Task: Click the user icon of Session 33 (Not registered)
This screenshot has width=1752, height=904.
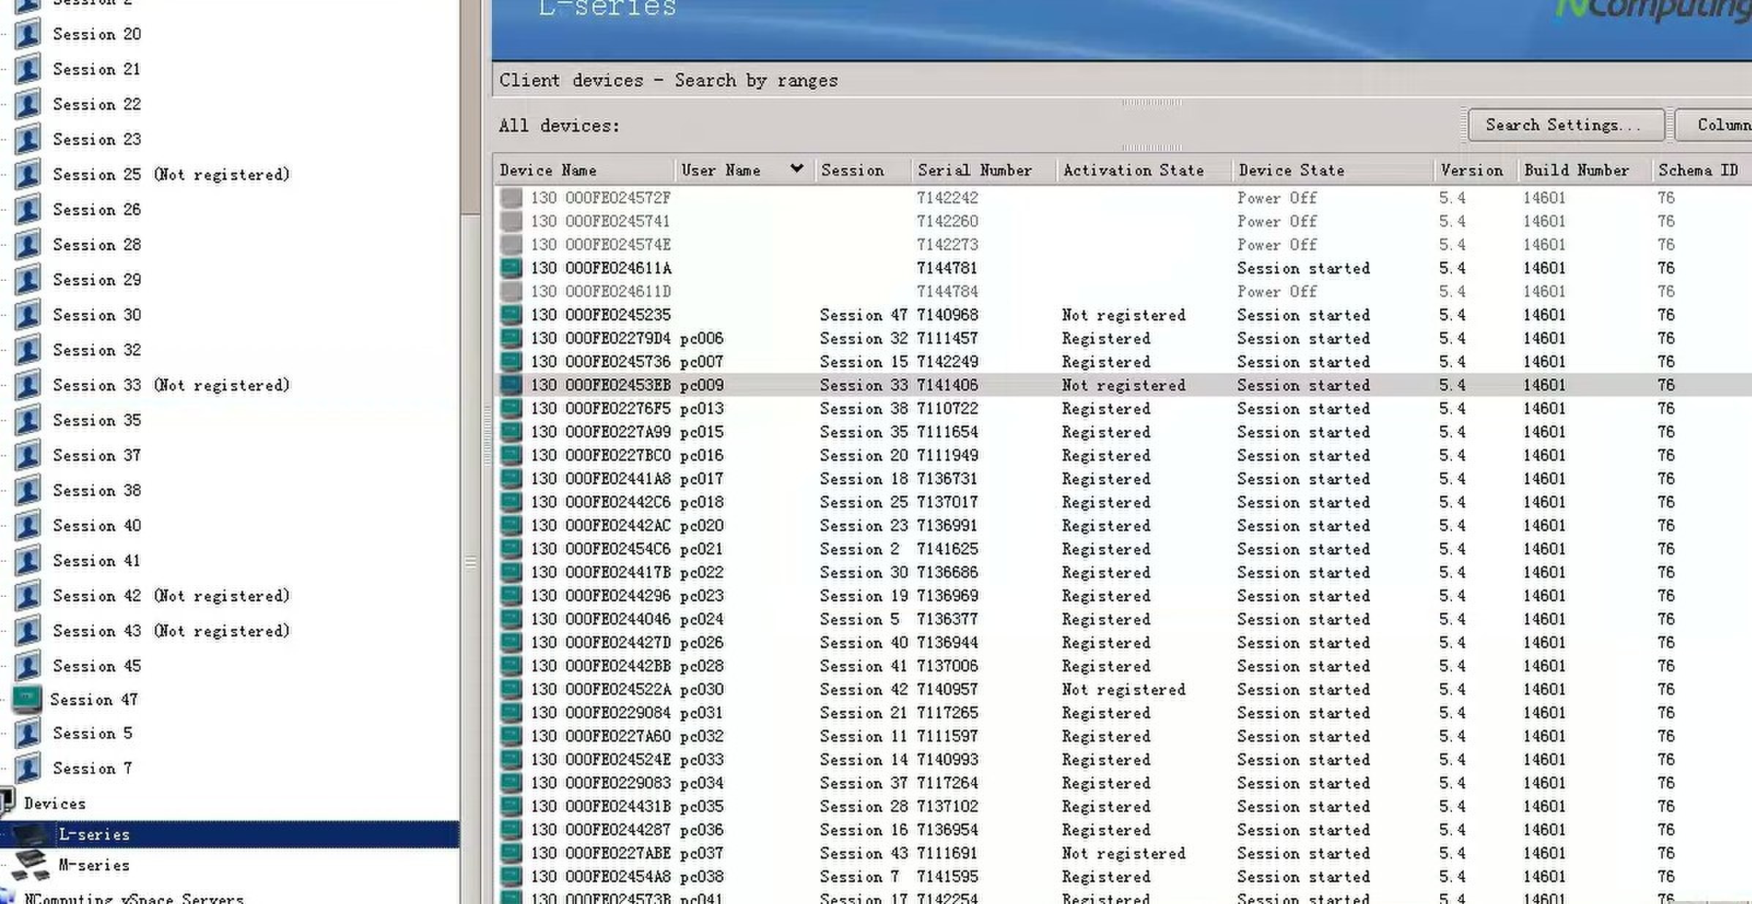Action: click(28, 385)
